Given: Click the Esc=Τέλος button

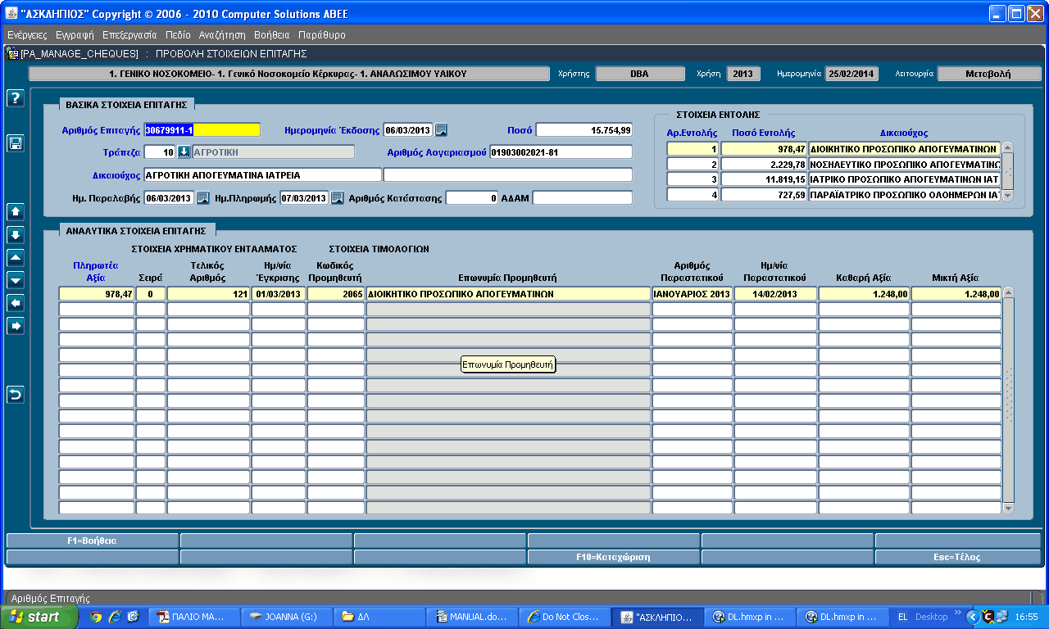Looking at the screenshot, I should [x=957, y=557].
